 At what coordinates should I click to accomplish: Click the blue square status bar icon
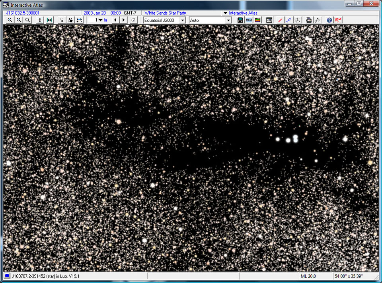7,276
